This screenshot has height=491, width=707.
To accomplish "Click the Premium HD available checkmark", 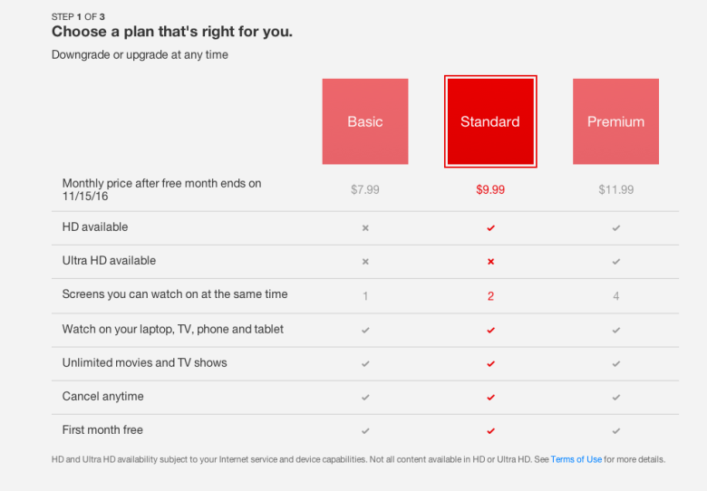I will pos(616,228).
